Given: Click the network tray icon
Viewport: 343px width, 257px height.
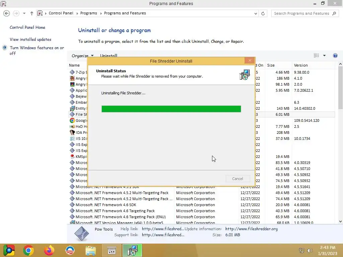Looking at the screenshot, I should [x=302, y=250].
